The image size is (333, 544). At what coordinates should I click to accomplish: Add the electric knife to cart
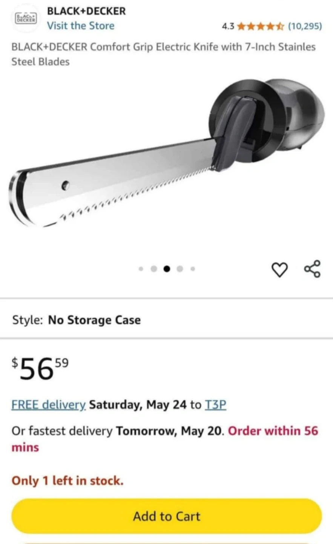click(167, 516)
